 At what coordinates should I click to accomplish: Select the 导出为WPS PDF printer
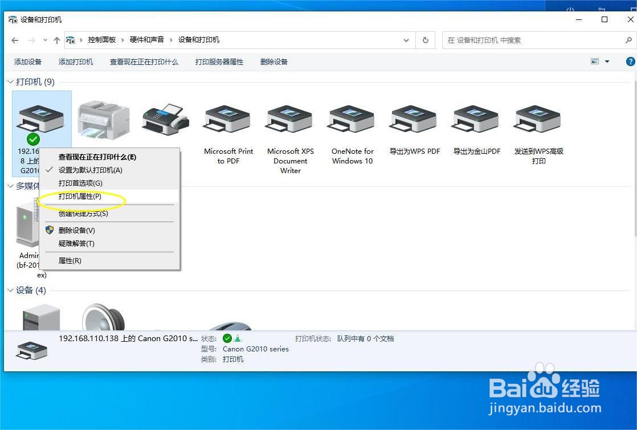pyautogui.click(x=414, y=130)
